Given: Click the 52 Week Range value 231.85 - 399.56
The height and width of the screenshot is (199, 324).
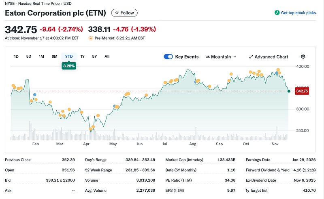Looking at the screenshot, I should click(x=140, y=170).
